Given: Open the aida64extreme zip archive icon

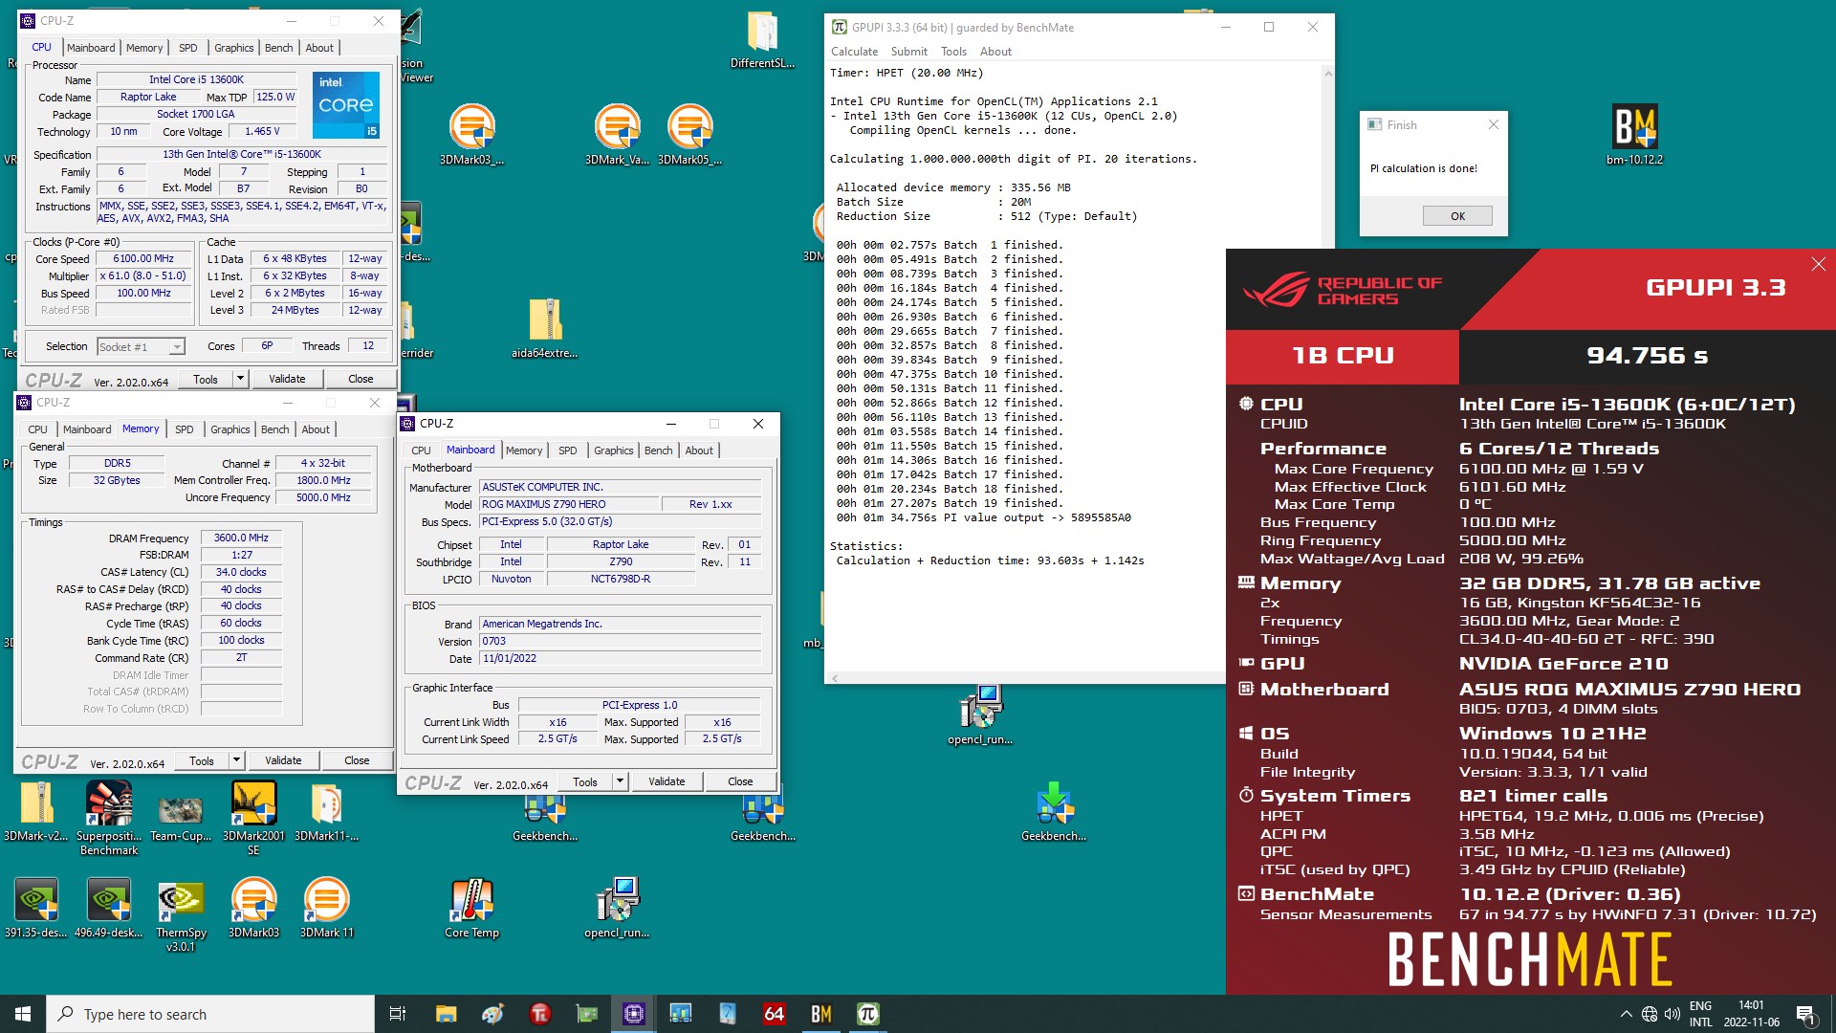Looking at the screenshot, I should coord(544,328).
